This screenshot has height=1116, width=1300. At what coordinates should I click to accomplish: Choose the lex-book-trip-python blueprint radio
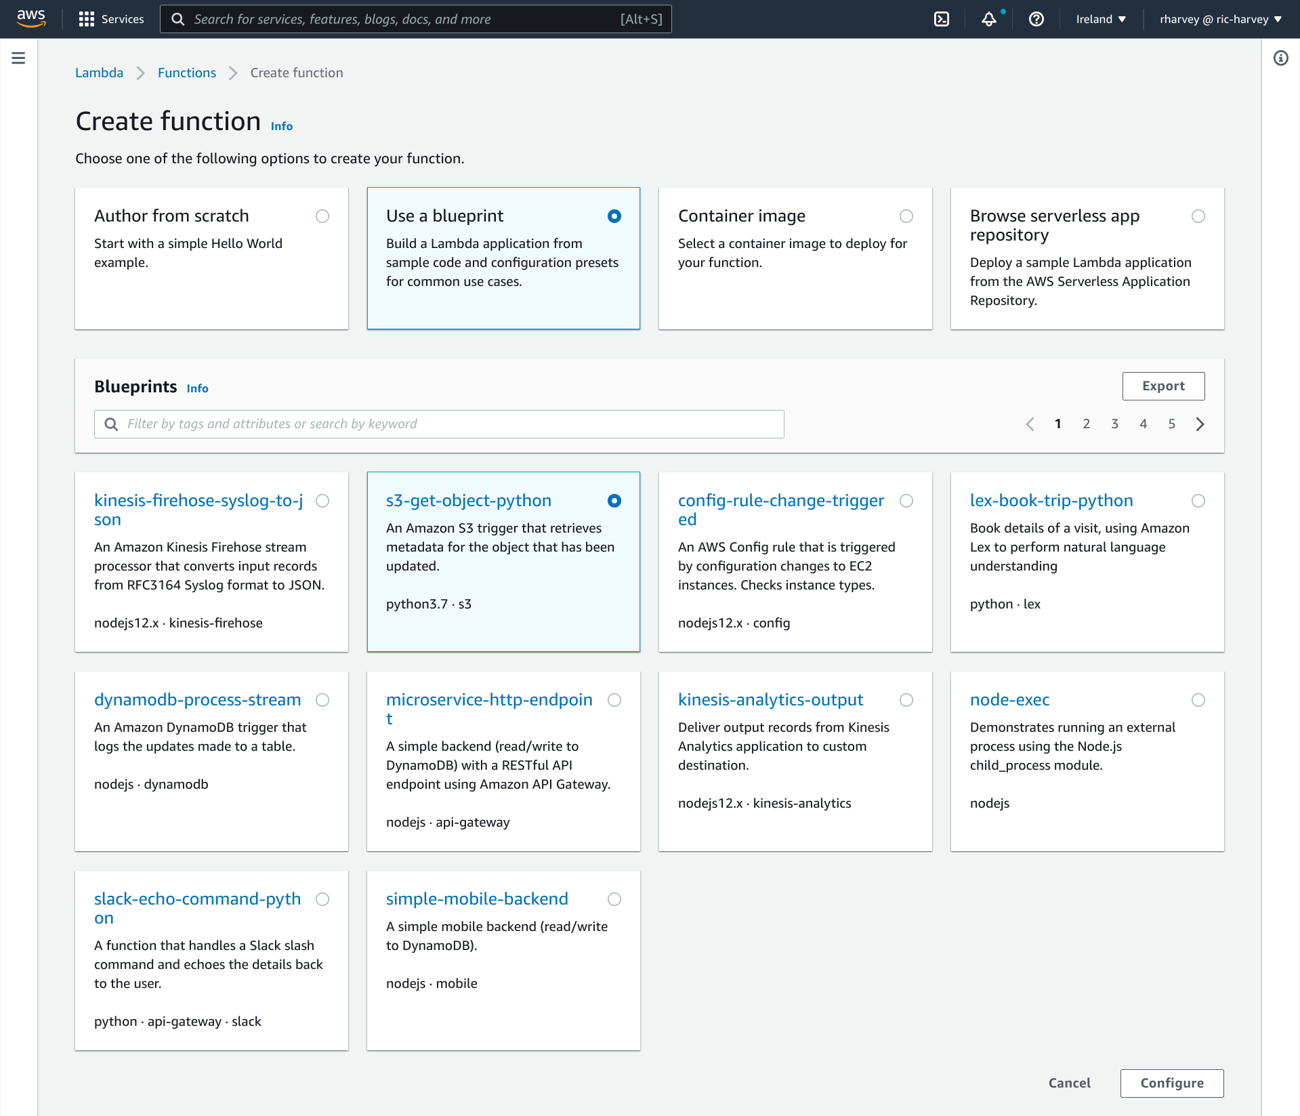[1198, 501]
